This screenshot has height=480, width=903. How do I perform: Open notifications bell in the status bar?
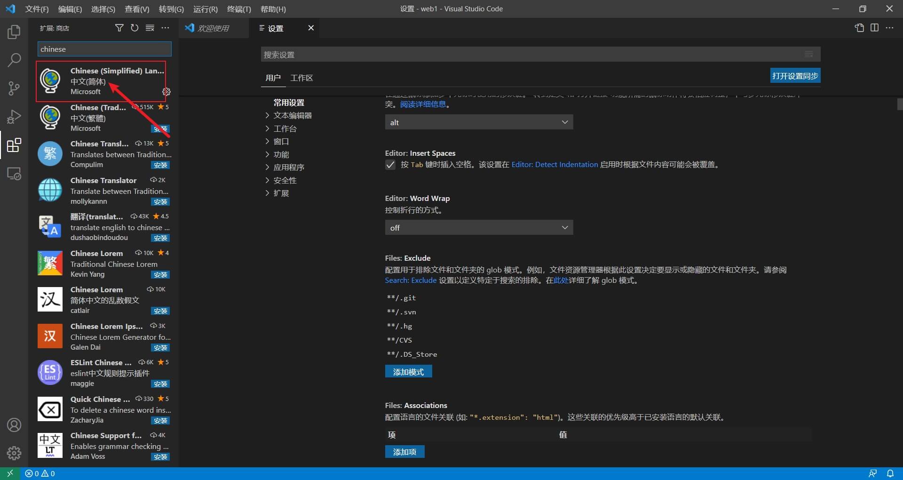[x=890, y=473]
